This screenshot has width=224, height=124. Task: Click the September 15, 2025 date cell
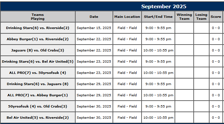[94, 28]
